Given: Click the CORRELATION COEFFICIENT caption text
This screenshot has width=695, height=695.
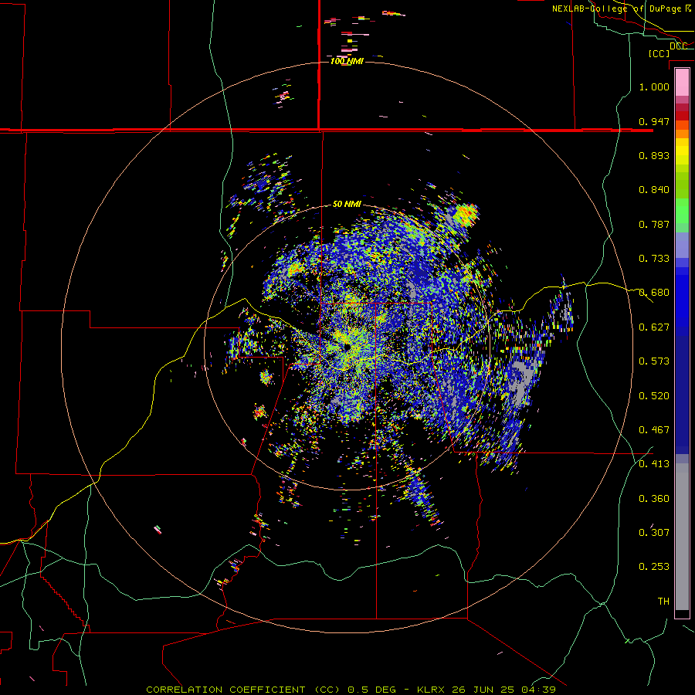Looking at the screenshot, I should click(225, 690).
